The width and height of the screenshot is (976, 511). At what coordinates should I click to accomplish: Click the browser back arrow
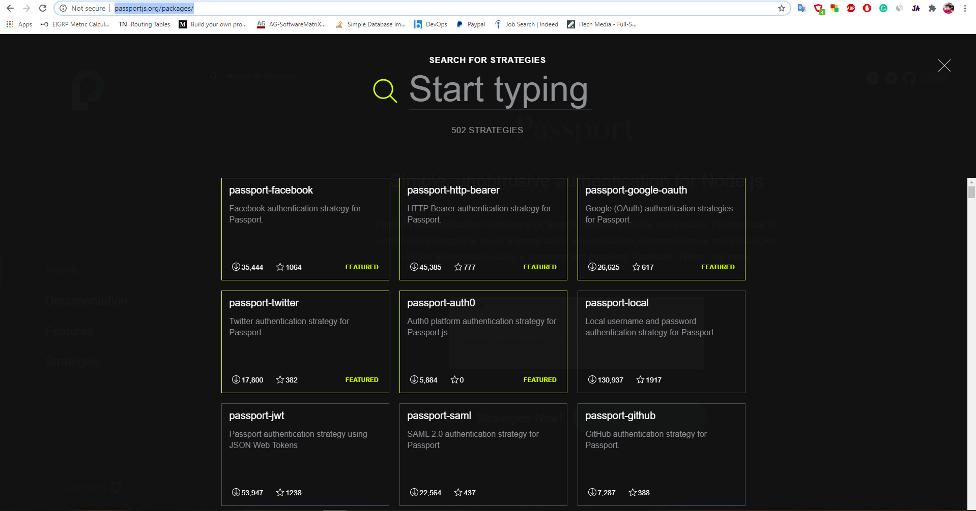[x=10, y=8]
